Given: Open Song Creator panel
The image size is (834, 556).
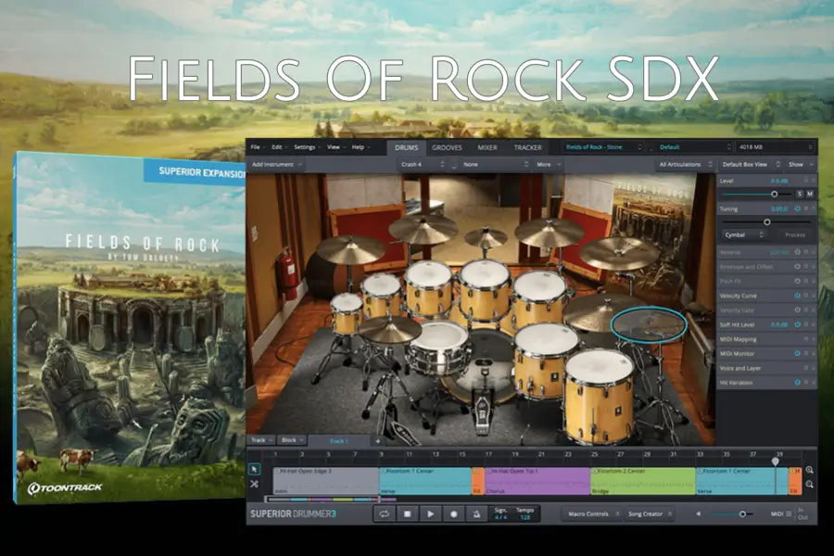Looking at the screenshot, I should [x=650, y=514].
